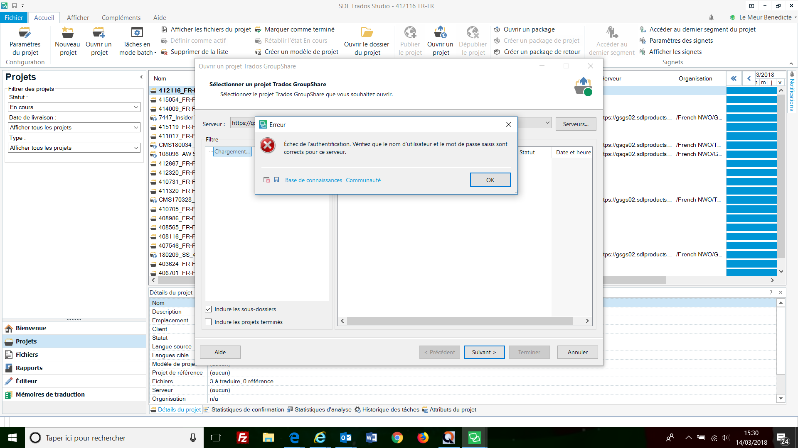The height and width of the screenshot is (448, 798).
Task: Open FileZilla from the taskbar
Action: (x=243, y=438)
